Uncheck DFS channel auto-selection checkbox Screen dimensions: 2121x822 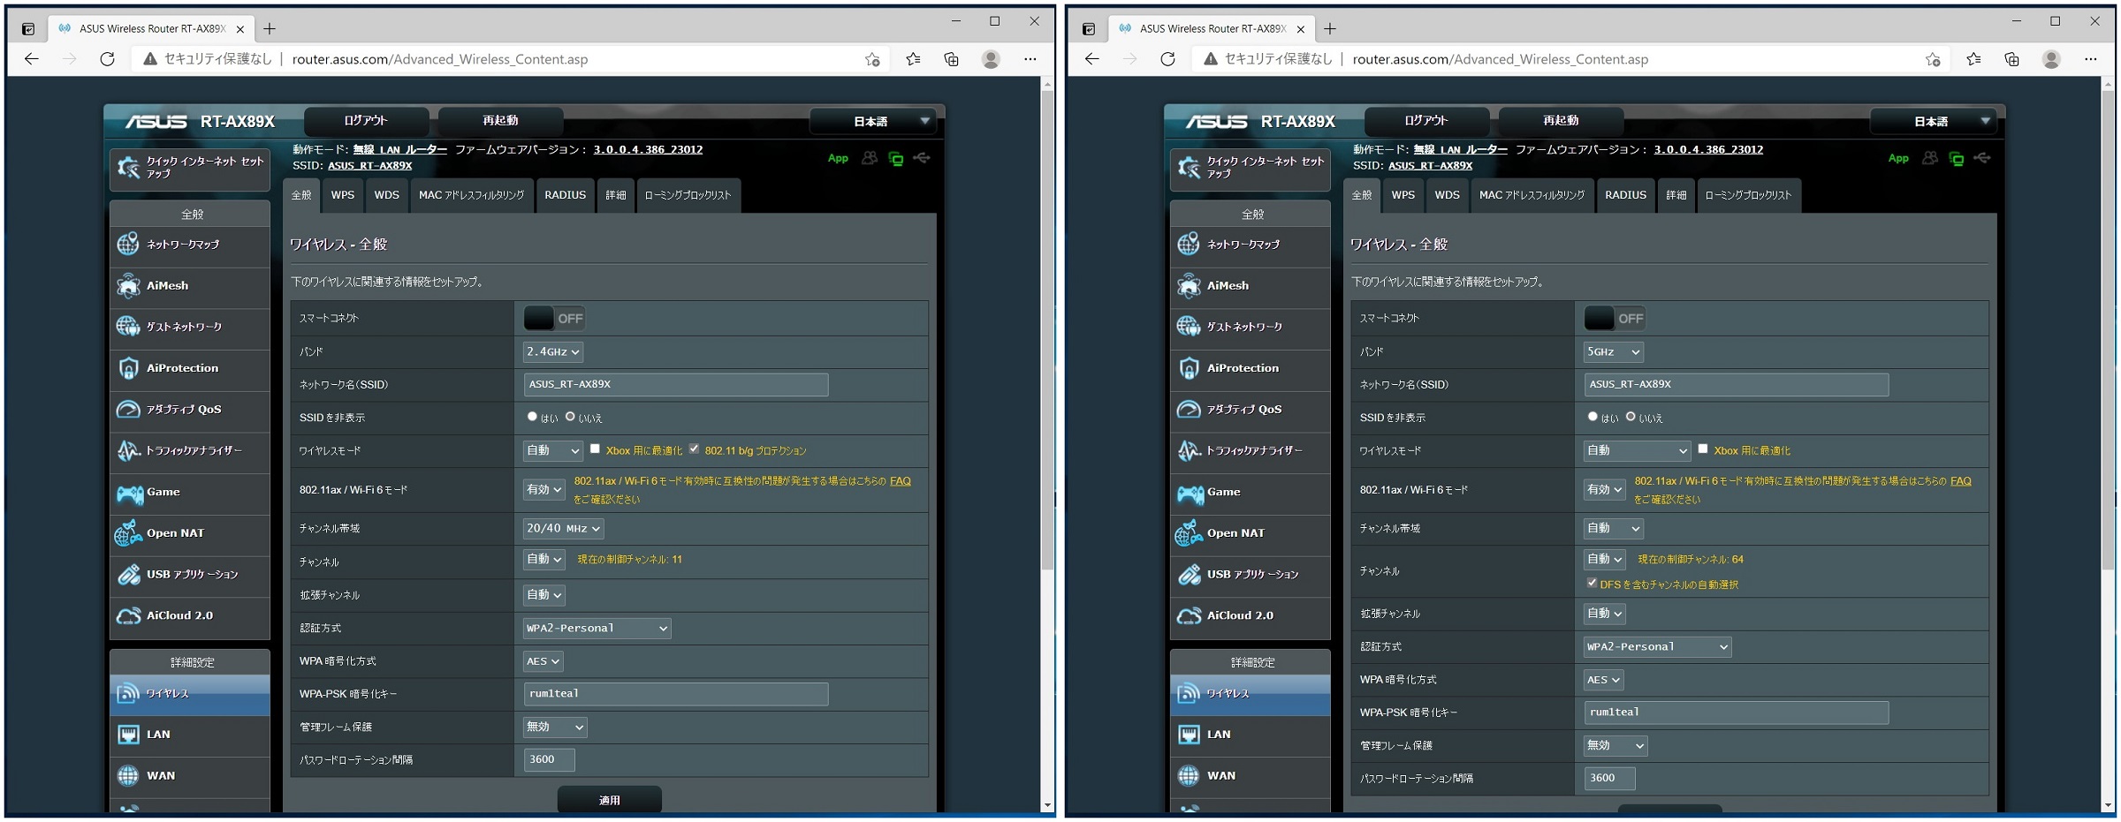tap(1592, 583)
